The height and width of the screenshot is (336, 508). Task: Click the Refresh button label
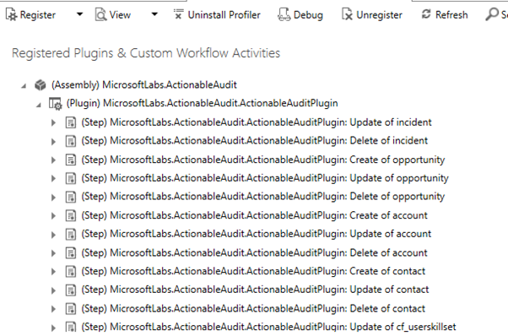click(x=451, y=15)
